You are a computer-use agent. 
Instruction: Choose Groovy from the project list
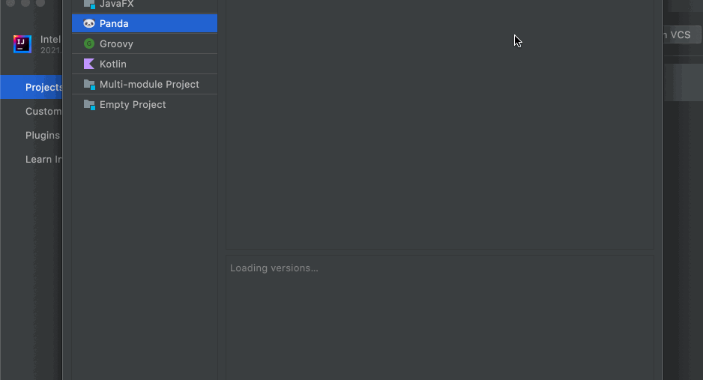(116, 44)
